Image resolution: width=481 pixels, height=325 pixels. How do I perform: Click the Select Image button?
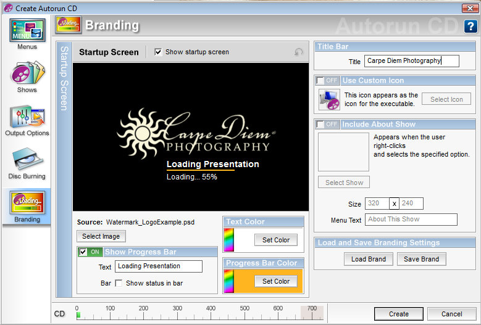pos(101,236)
